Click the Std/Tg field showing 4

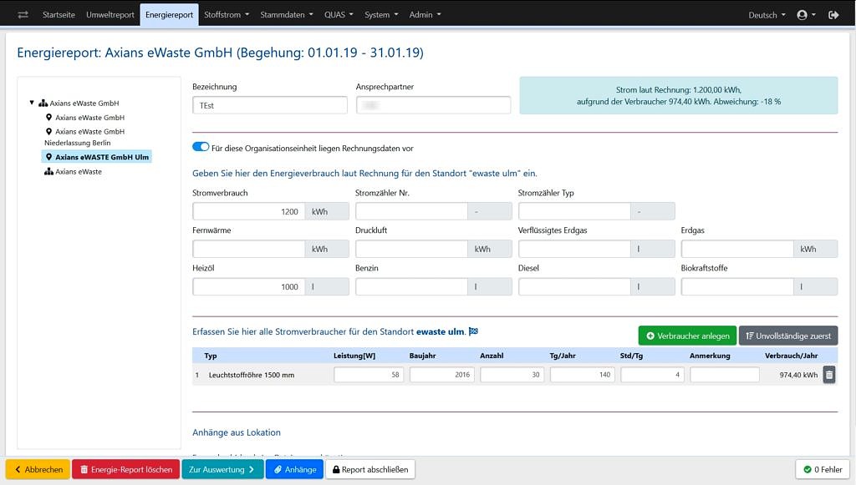pos(652,375)
